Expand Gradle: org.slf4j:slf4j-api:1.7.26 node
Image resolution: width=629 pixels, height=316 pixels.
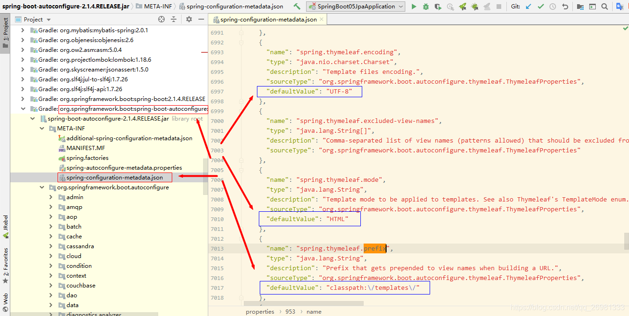click(22, 89)
